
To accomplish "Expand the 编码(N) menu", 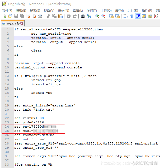I will coord(63,11).
